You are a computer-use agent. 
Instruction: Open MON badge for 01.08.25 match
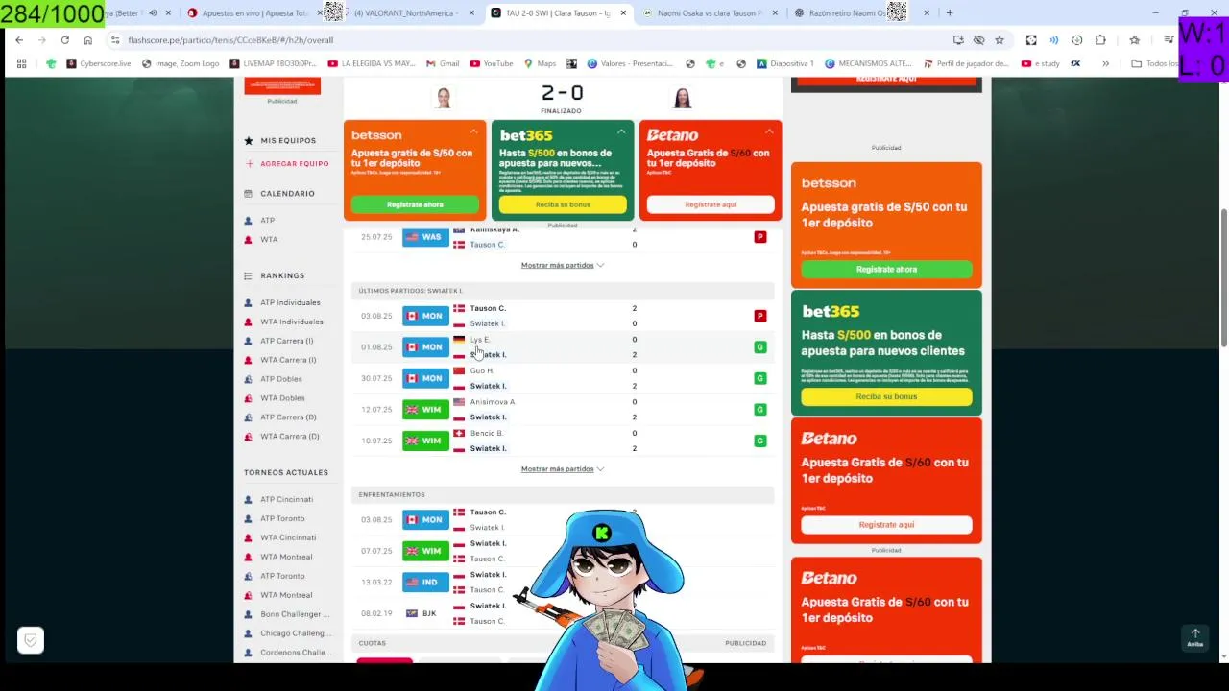(x=425, y=346)
